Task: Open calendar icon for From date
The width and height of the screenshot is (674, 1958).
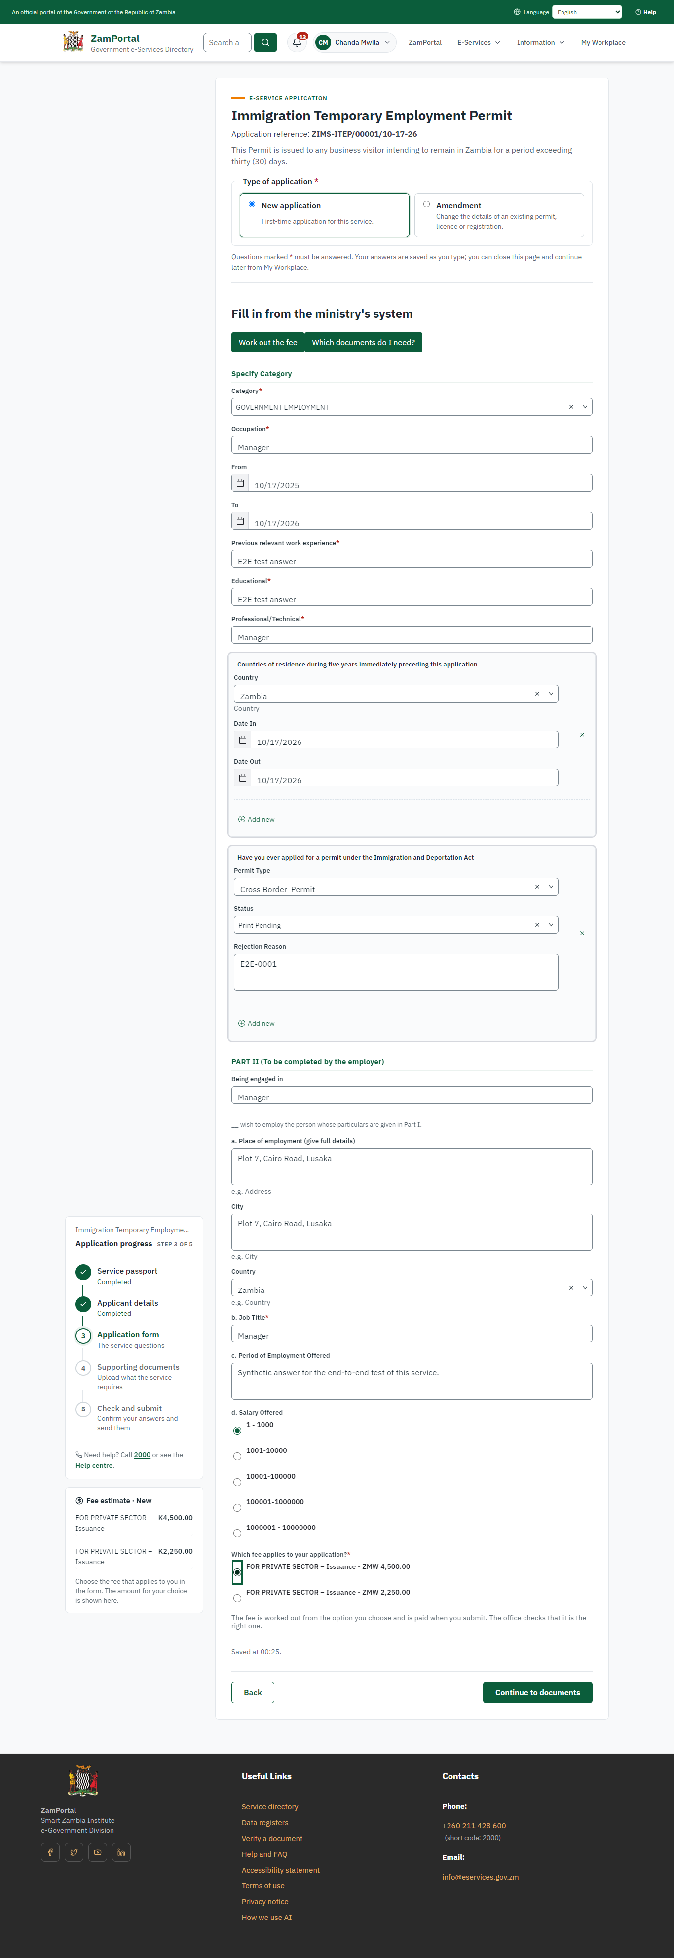Action: (240, 483)
